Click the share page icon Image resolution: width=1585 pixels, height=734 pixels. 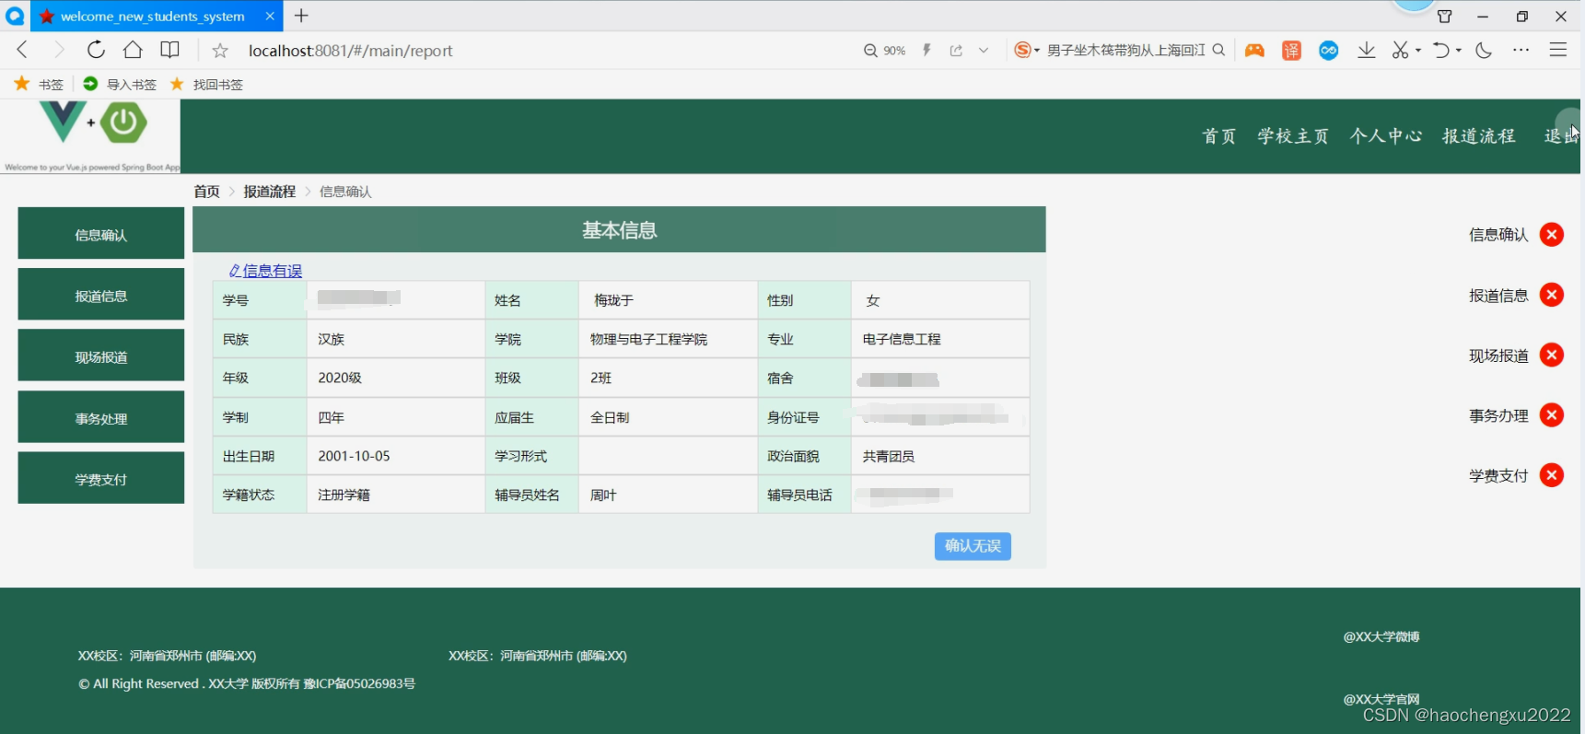[x=956, y=51]
